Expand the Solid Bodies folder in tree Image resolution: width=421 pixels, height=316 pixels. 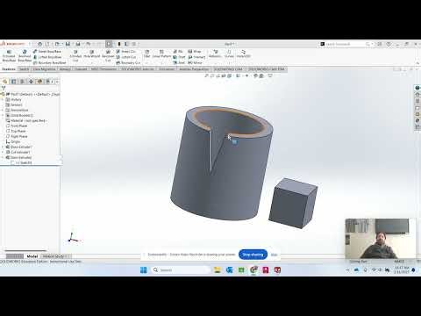(3, 115)
